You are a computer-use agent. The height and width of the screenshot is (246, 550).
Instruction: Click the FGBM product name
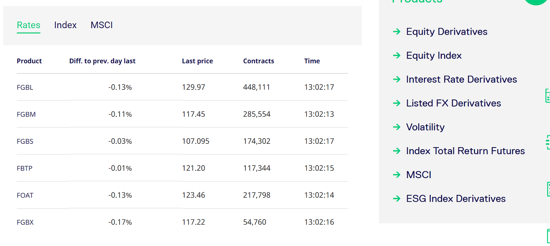[26, 114]
